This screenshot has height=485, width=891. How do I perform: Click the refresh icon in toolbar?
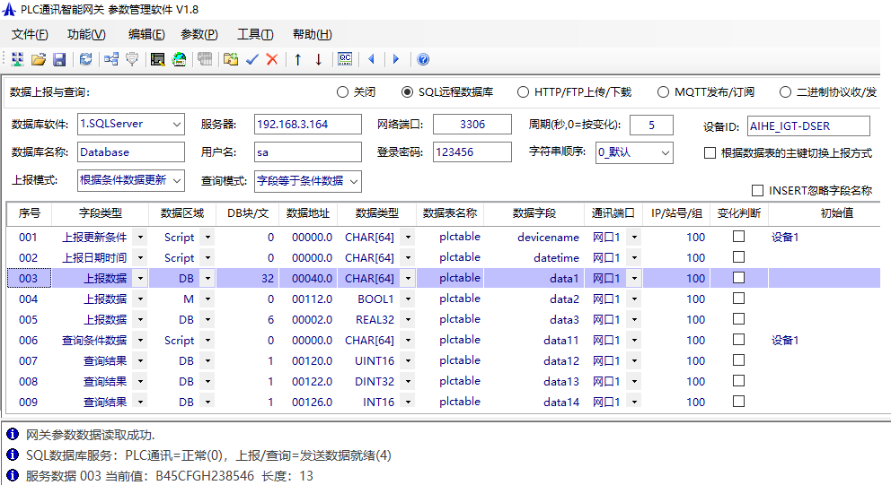(x=85, y=59)
